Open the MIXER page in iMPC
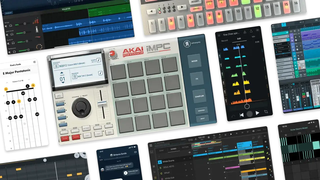This screenshot has height=180, width=320. click(x=194, y=61)
